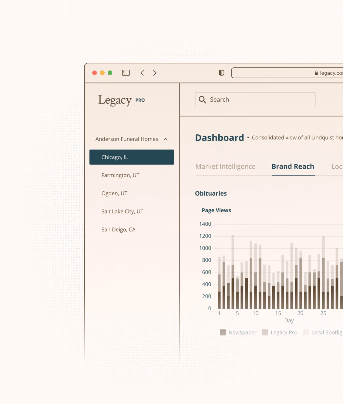This screenshot has height=404, width=343.
Task: Click the Page Views chart title
Action: pyautogui.click(x=217, y=210)
